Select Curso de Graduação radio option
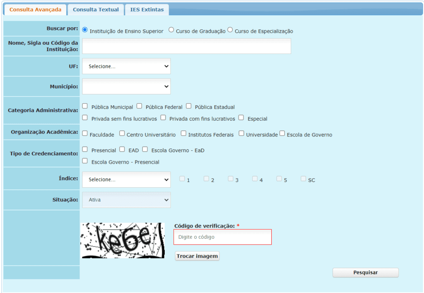Image resolution: width=424 pixels, height=293 pixels. point(171,30)
